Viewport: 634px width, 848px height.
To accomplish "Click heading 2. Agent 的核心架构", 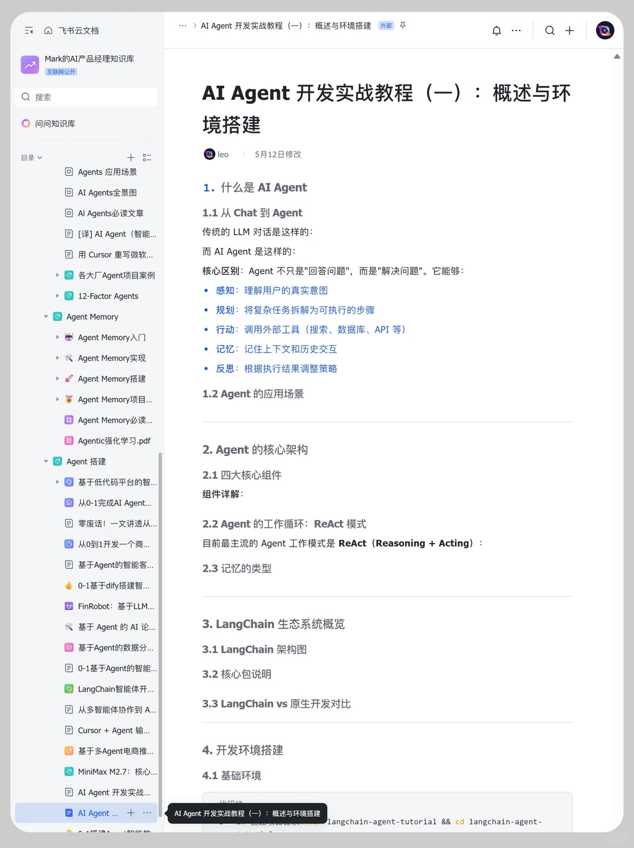I will click(255, 450).
